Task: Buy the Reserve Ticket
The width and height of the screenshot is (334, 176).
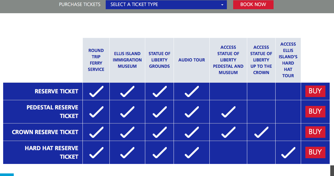Action: point(315,91)
